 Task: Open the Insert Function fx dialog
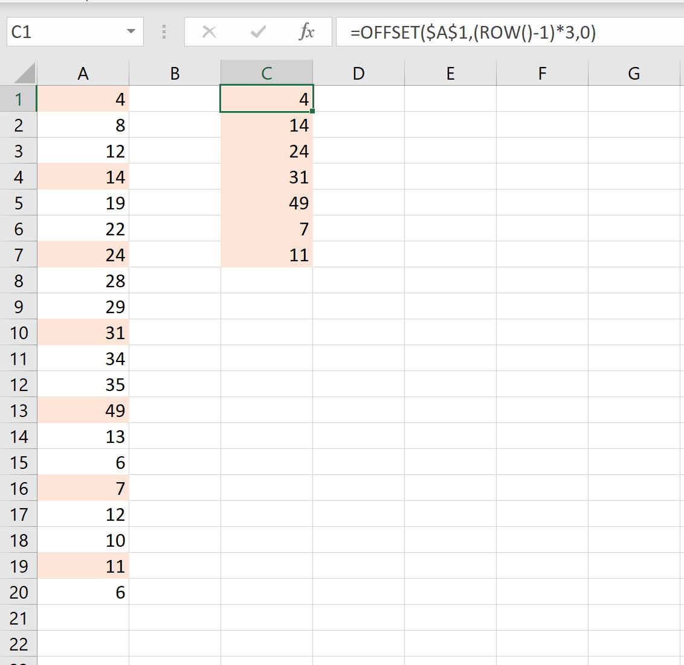pos(307,32)
